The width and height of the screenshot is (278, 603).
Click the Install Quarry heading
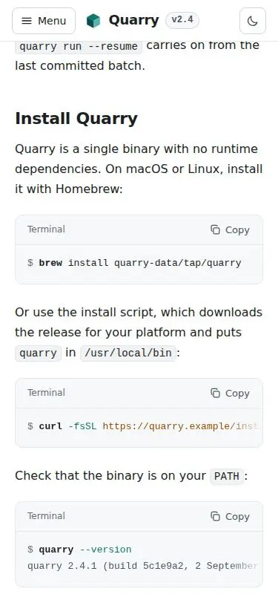76,119
